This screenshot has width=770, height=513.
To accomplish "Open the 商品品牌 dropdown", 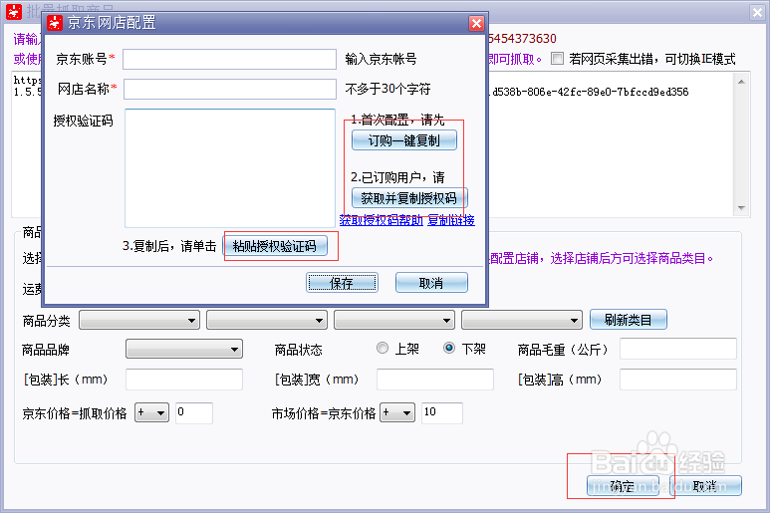I will (184, 349).
